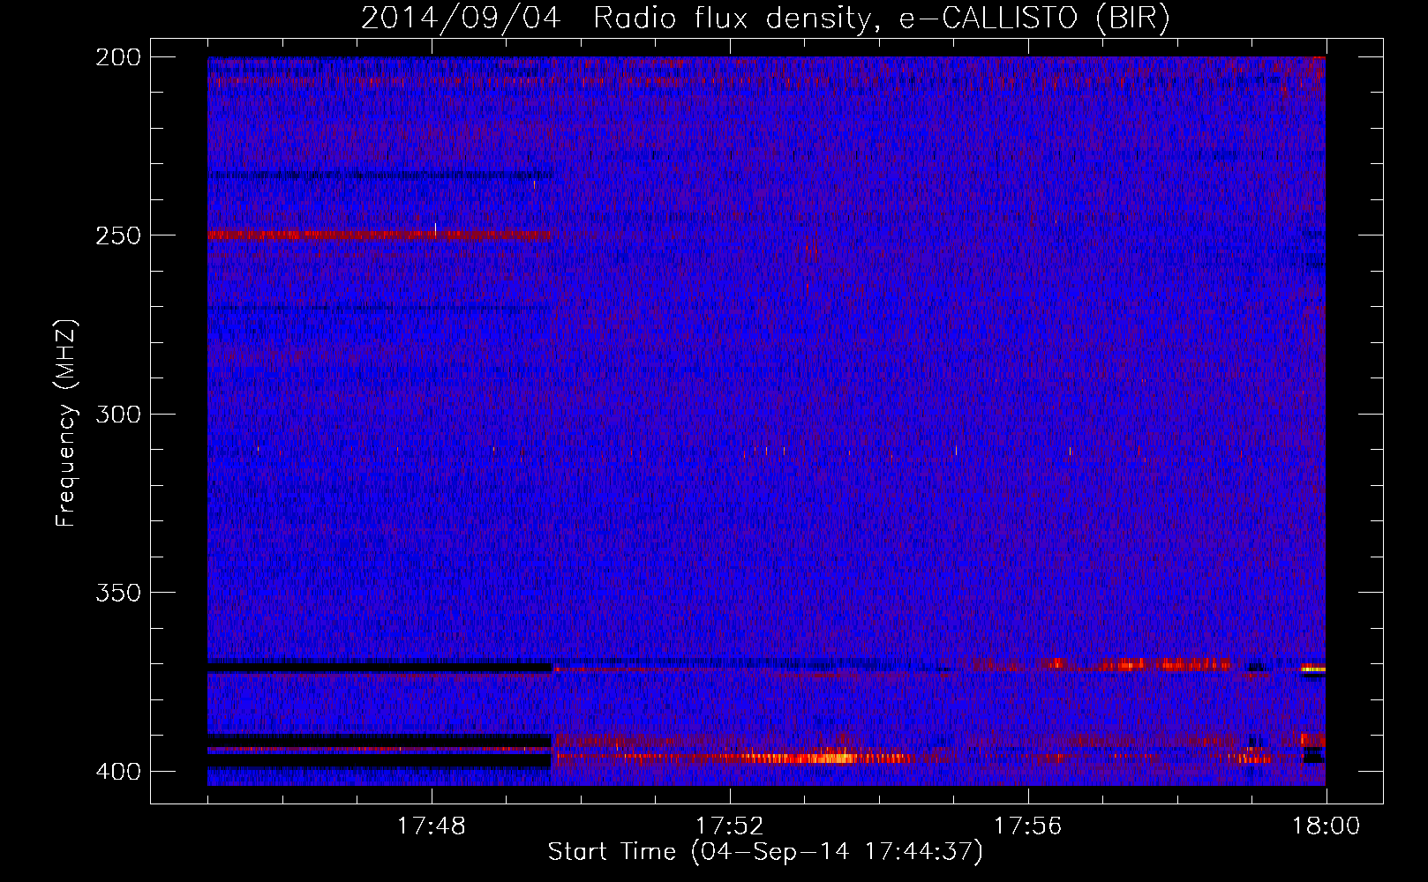Click the 300 frequency tick label

(x=118, y=414)
